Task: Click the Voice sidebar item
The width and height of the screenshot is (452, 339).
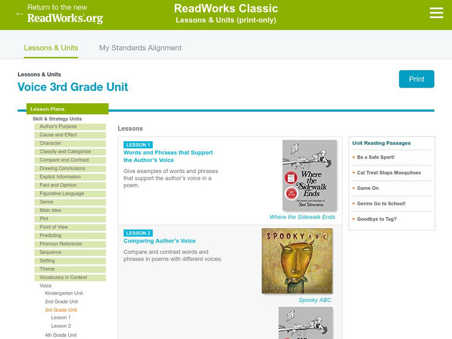Action: click(x=46, y=286)
